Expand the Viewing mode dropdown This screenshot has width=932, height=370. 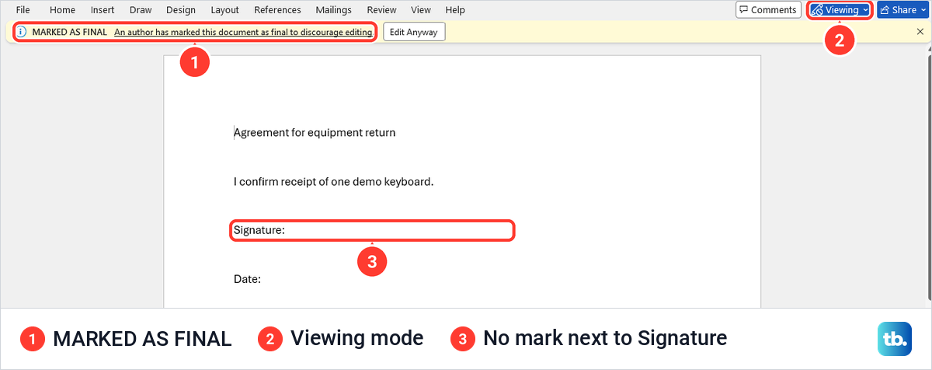840,10
